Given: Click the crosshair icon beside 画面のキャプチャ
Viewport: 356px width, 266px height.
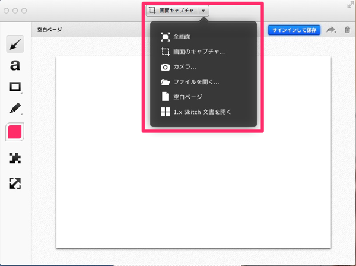Looking at the screenshot, I should 166,52.
